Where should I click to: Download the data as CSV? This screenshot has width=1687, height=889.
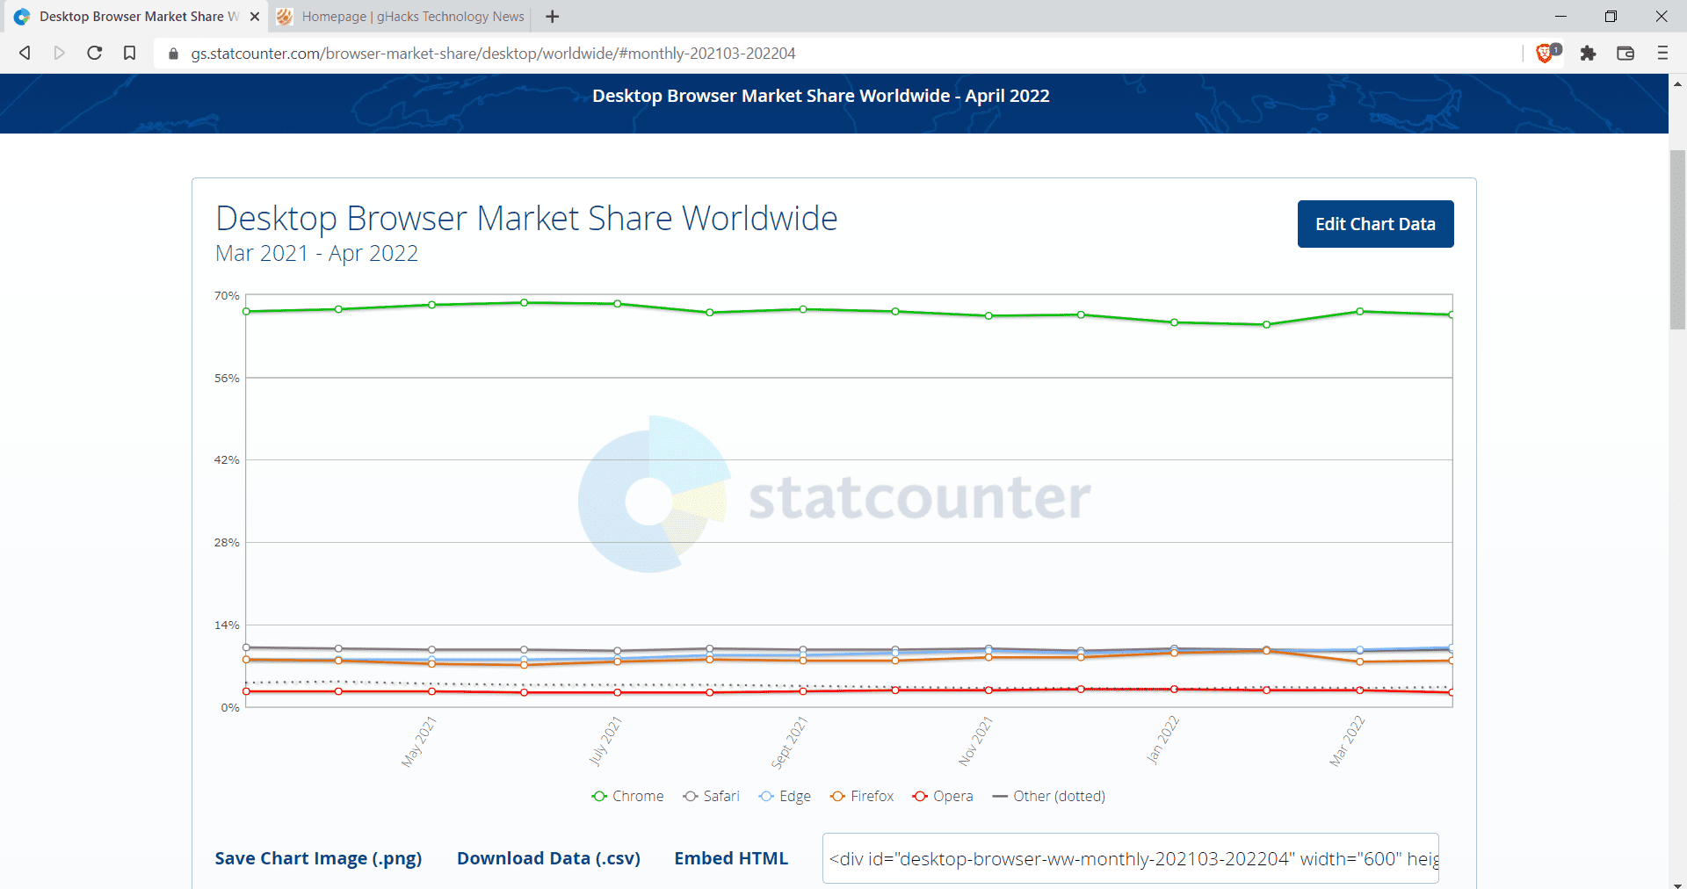[547, 858]
